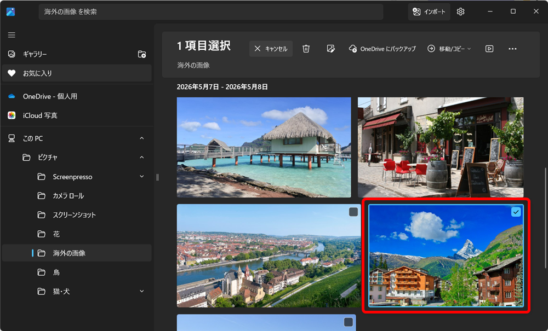The image size is (548, 331).
Task: Open the 移動/コピー dropdown
Action: coord(449,49)
